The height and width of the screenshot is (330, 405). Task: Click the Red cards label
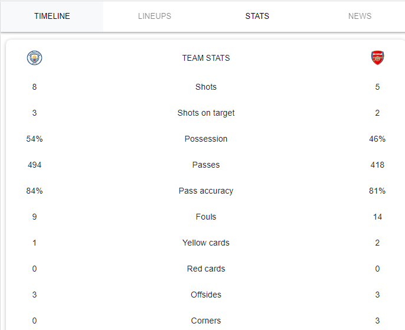[x=206, y=269]
